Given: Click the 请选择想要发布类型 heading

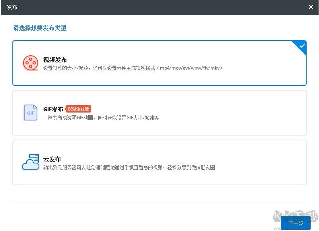Looking at the screenshot, I should tap(40, 28).
